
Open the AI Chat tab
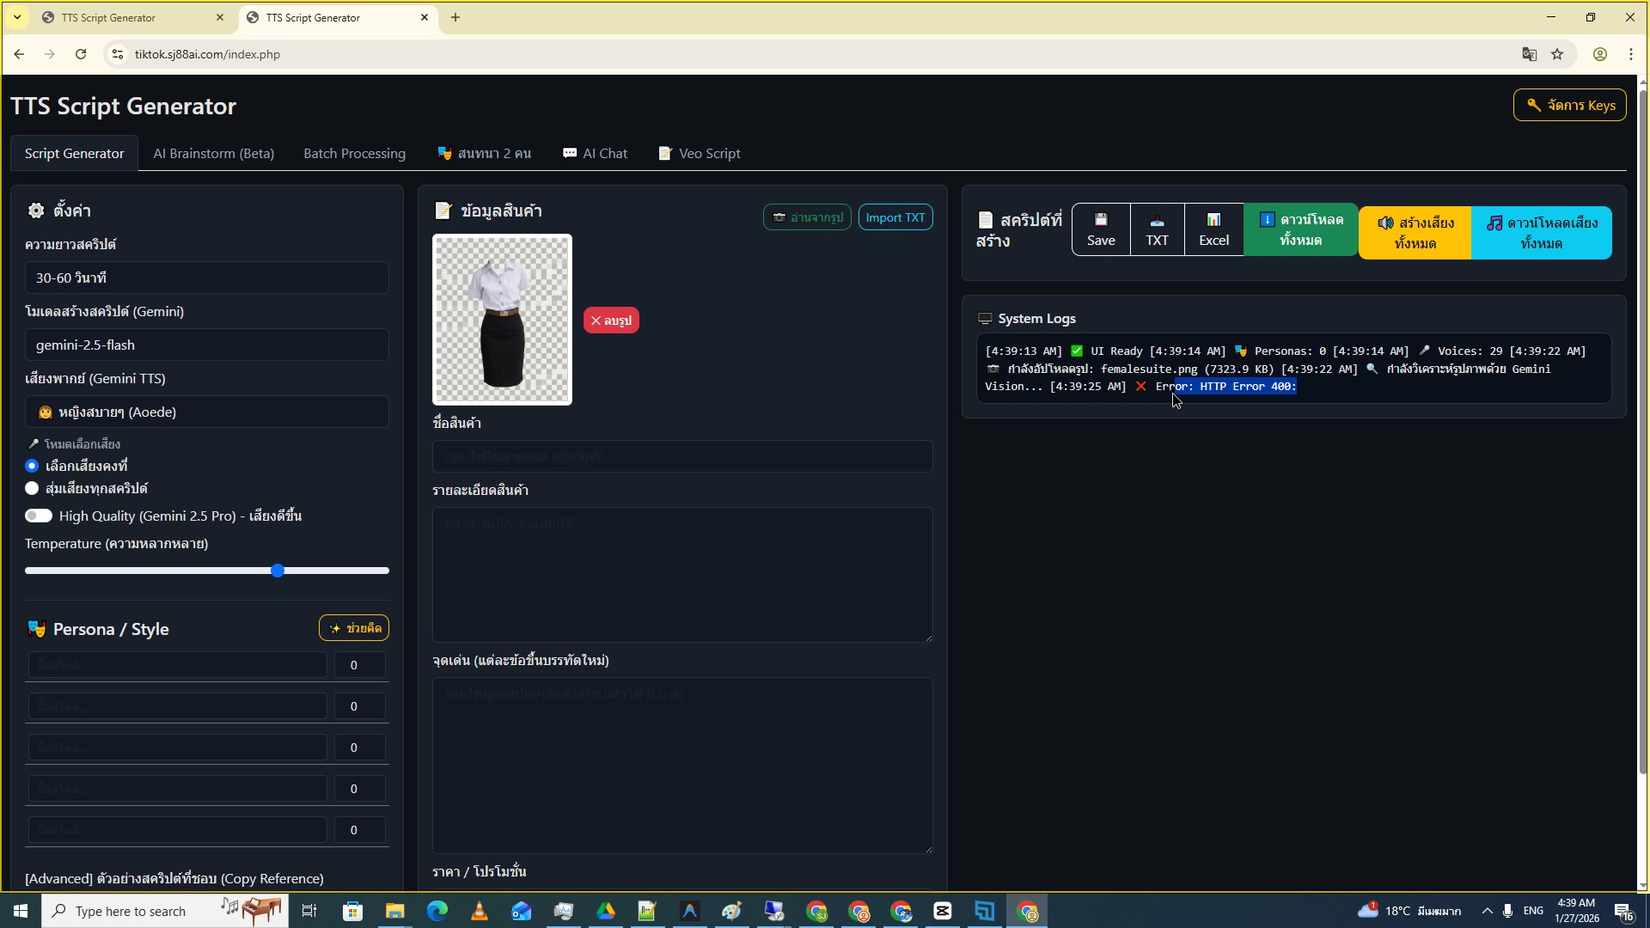click(594, 153)
